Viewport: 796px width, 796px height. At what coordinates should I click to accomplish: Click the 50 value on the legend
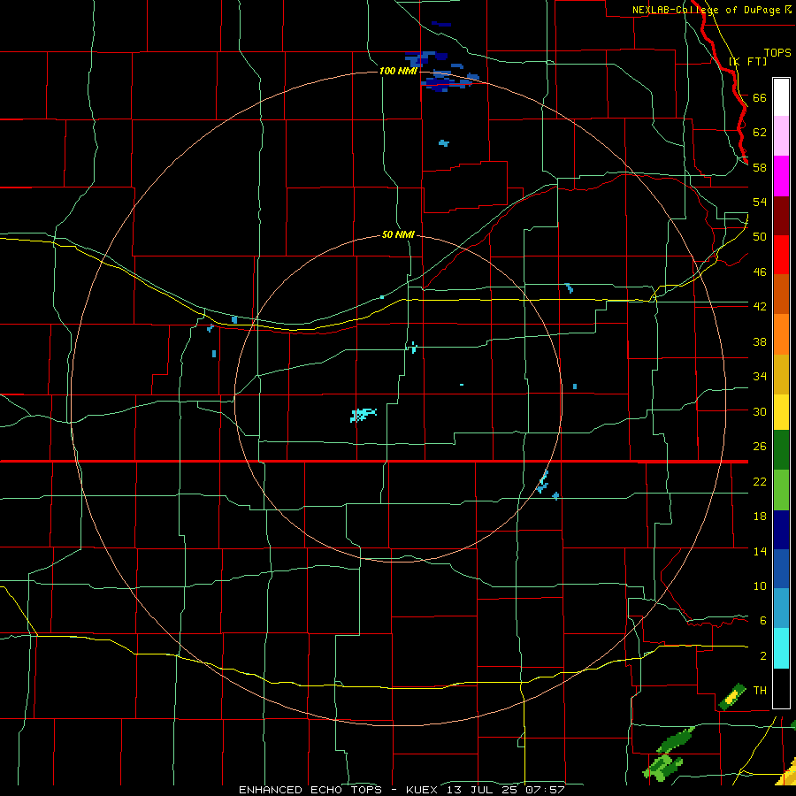(760, 236)
